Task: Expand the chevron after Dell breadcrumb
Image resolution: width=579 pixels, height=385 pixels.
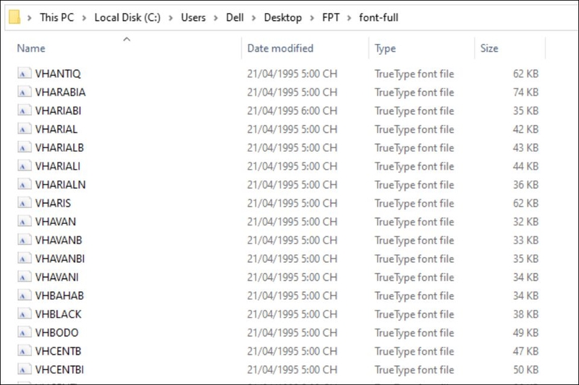Action: 254,17
